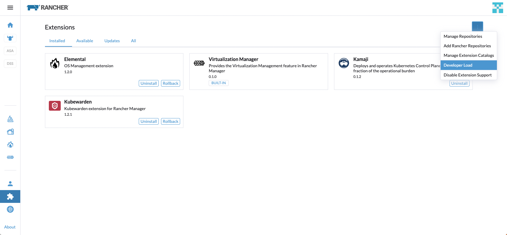The width and height of the screenshot is (507, 235).
Task: Click the Extensions puzzle piece icon
Action: [x=10, y=197]
